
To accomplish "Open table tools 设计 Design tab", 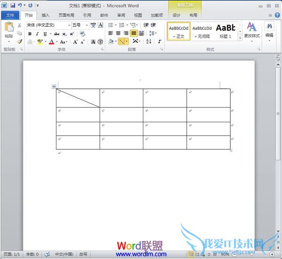I will [176, 16].
